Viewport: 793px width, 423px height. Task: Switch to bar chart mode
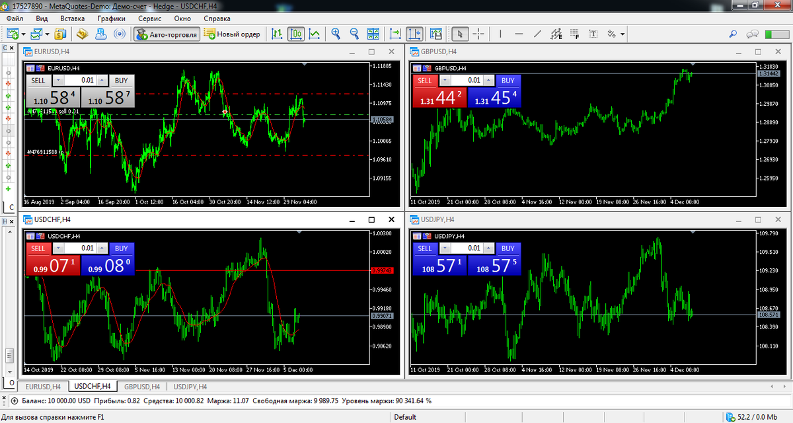point(277,34)
